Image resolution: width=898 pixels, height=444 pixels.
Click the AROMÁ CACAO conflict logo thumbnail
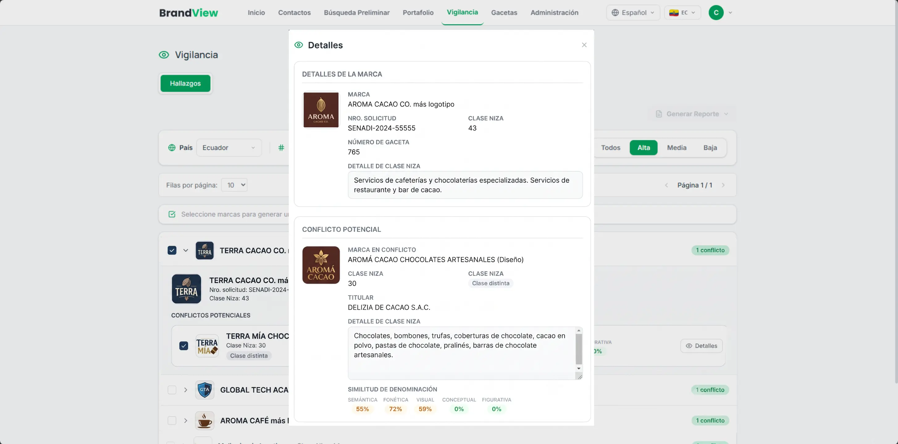click(x=321, y=265)
